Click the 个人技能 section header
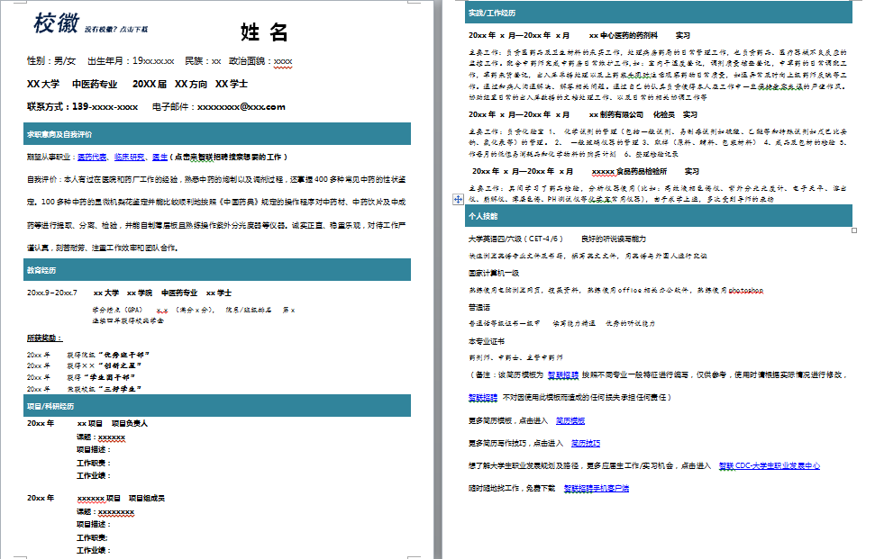 coord(482,216)
